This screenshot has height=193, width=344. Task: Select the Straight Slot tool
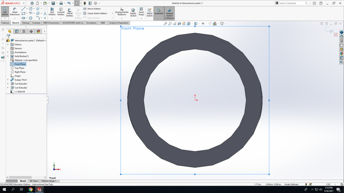pyautogui.click(x=24, y=18)
